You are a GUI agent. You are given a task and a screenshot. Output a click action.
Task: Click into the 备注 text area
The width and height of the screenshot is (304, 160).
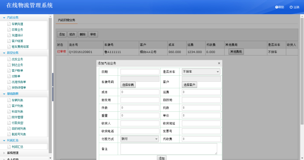coord(169,149)
